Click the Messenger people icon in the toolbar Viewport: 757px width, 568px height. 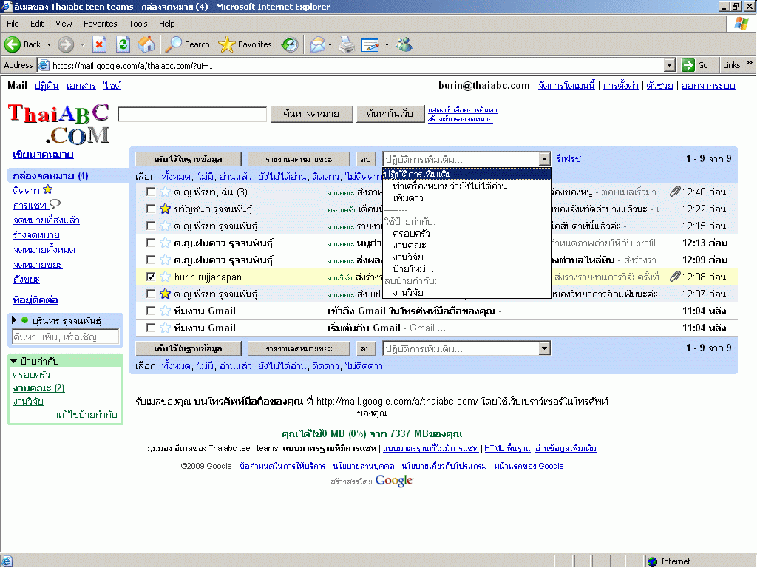pyautogui.click(x=404, y=44)
